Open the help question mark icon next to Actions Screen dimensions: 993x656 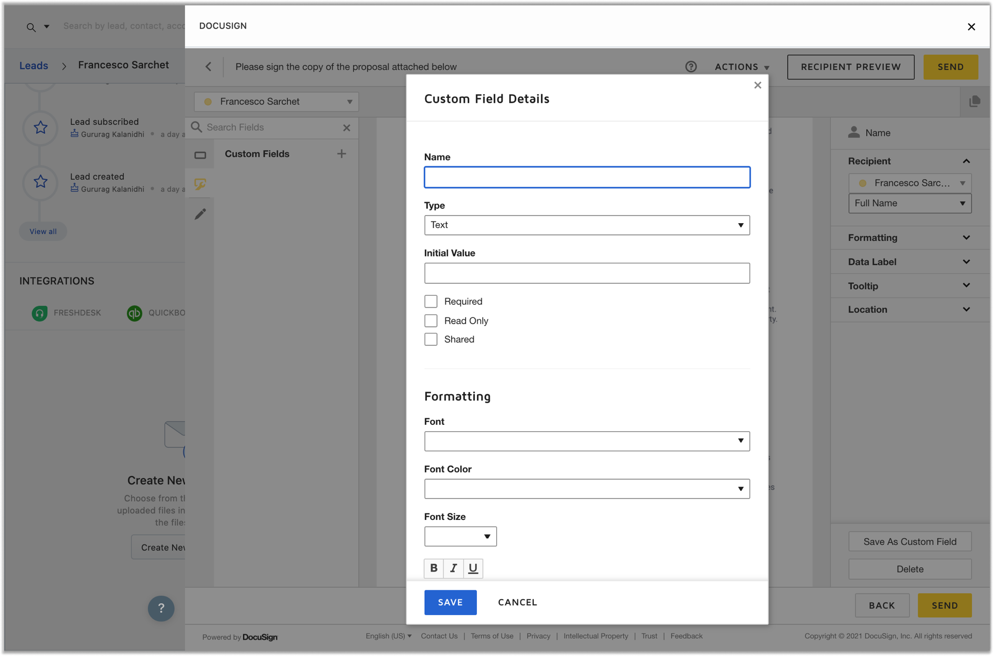(691, 67)
